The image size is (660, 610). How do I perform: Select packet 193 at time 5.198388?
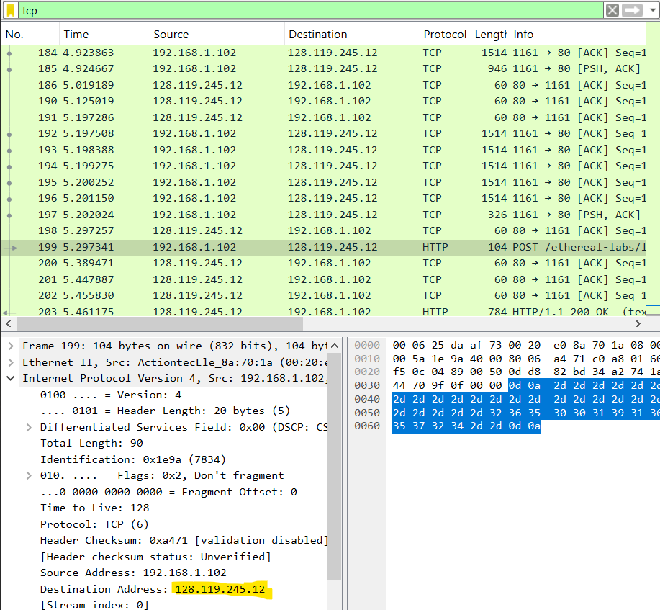[323, 150]
